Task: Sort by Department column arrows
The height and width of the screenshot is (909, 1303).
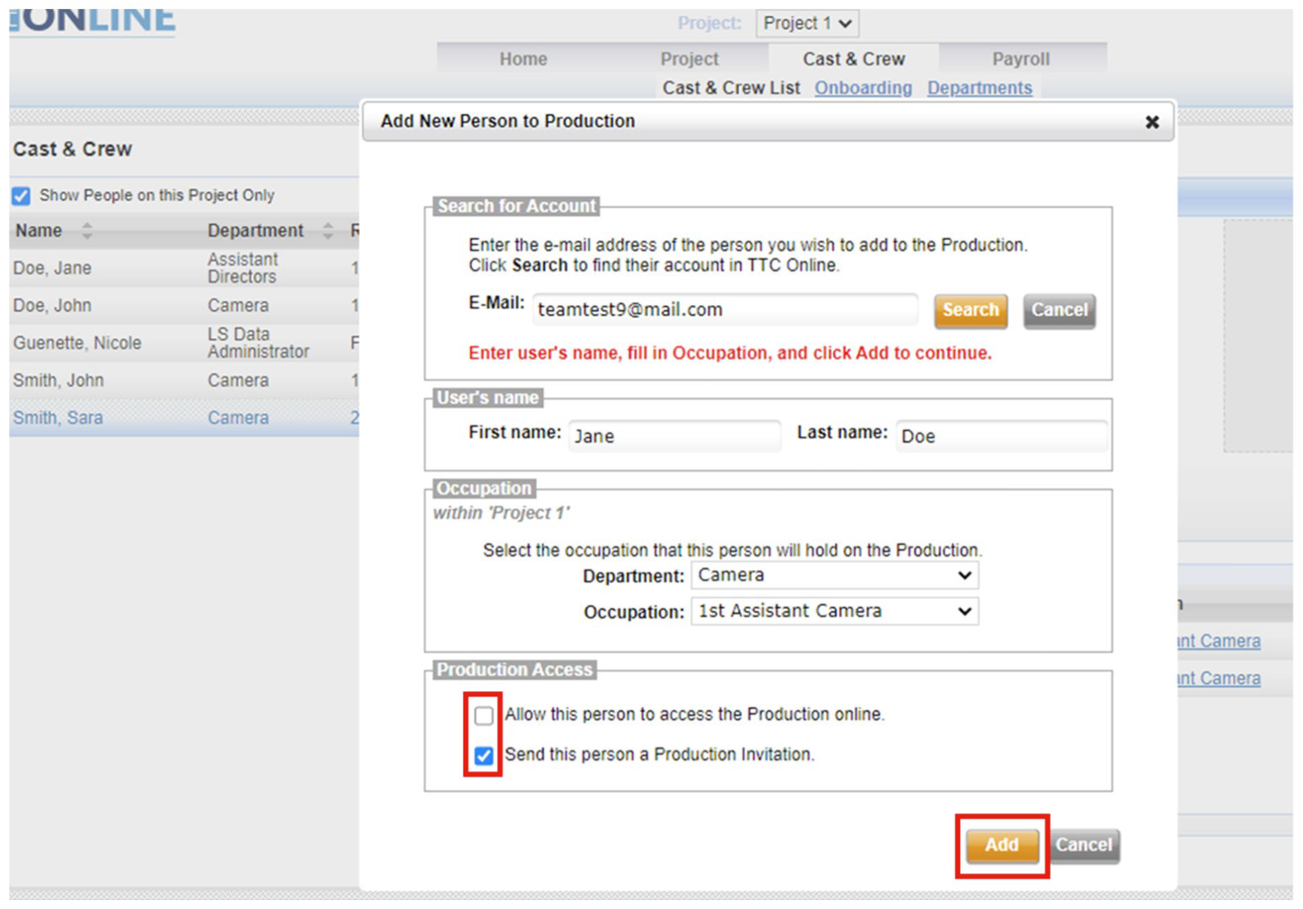Action: (328, 230)
